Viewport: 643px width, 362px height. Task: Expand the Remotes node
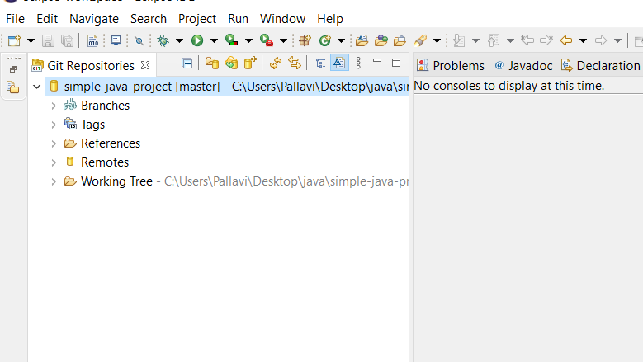click(x=54, y=162)
